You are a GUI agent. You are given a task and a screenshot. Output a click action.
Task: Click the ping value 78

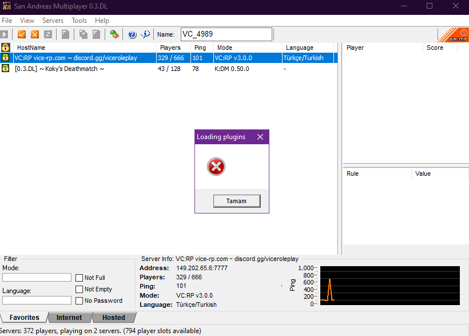(196, 69)
